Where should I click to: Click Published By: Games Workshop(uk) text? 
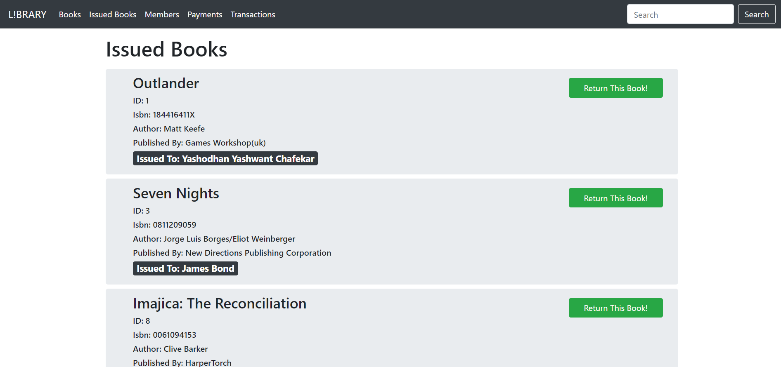coord(199,143)
